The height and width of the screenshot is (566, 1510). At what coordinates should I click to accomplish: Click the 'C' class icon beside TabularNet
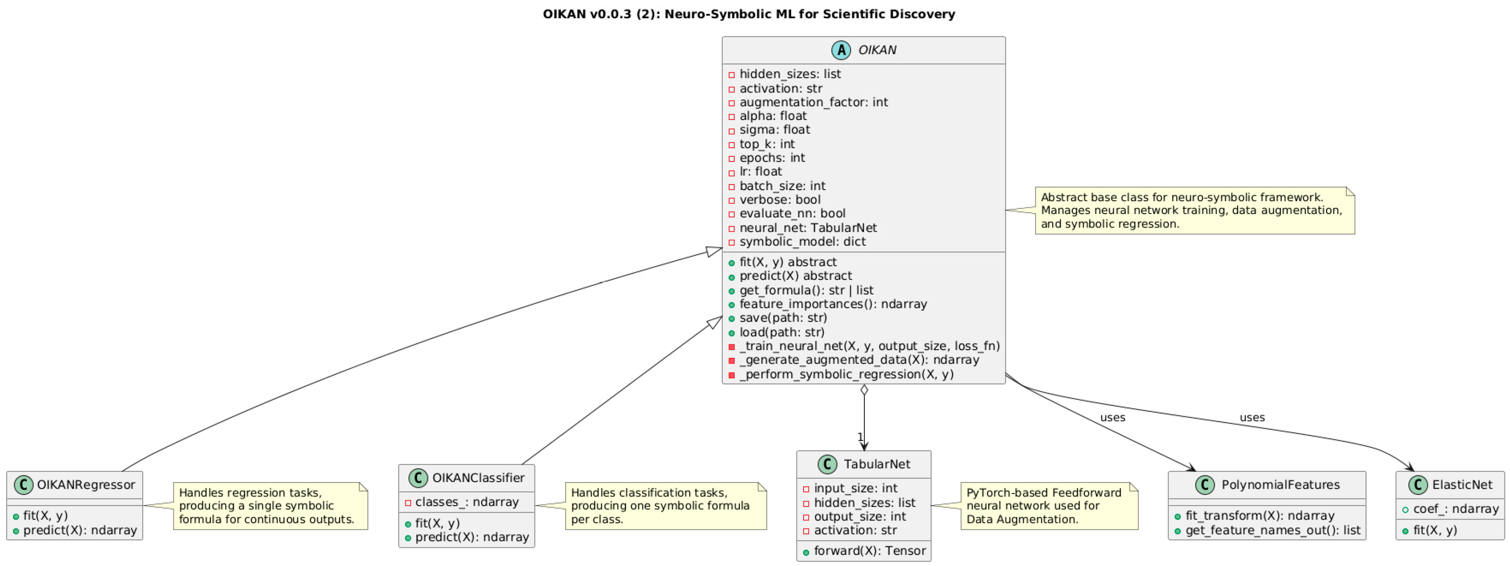point(827,465)
